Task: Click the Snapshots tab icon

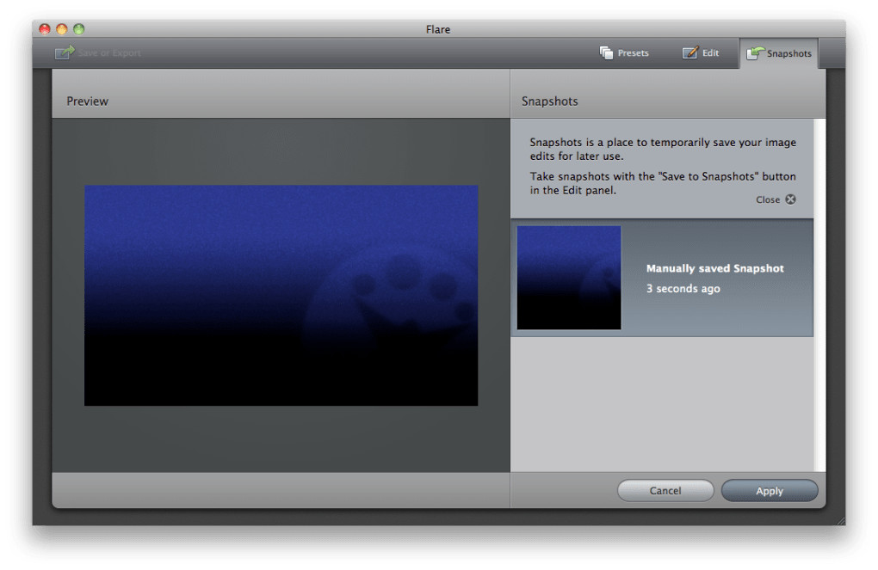Action: (755, 53)
